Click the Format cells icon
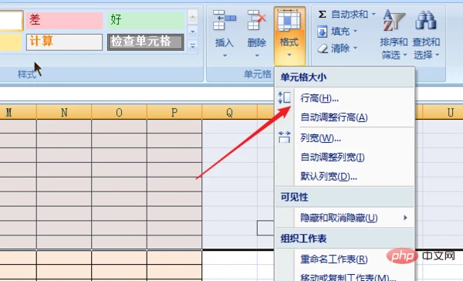 (x=289, y=20)
